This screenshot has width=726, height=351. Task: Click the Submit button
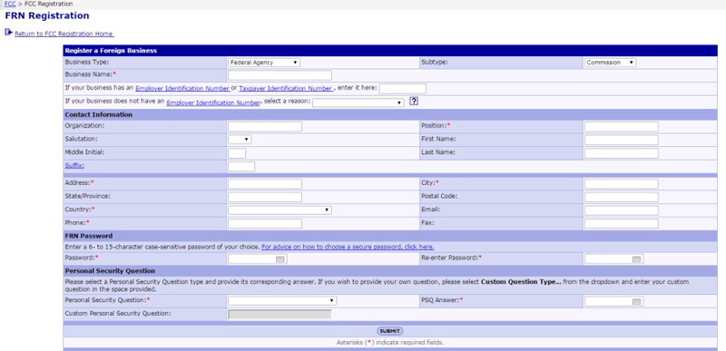point(390,331)
